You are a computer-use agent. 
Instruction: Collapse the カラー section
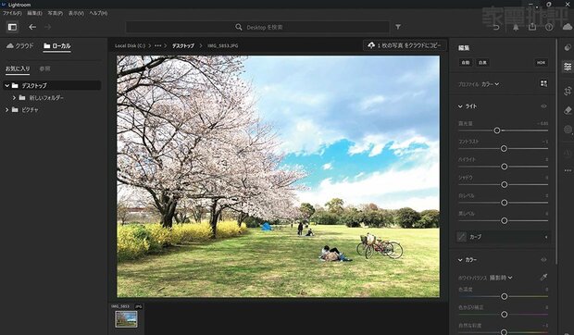click(x=460, y=260)
